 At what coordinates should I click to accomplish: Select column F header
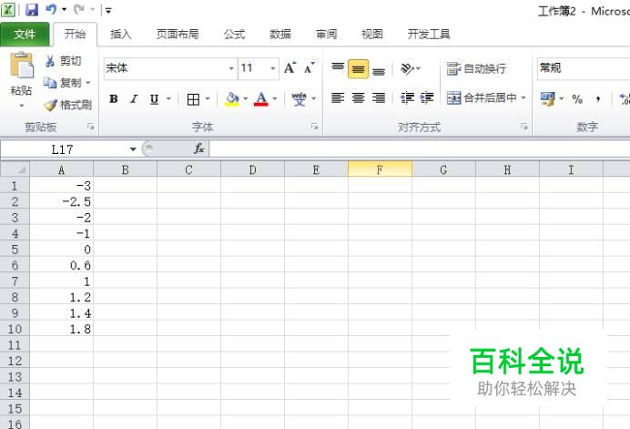[380, 169]
